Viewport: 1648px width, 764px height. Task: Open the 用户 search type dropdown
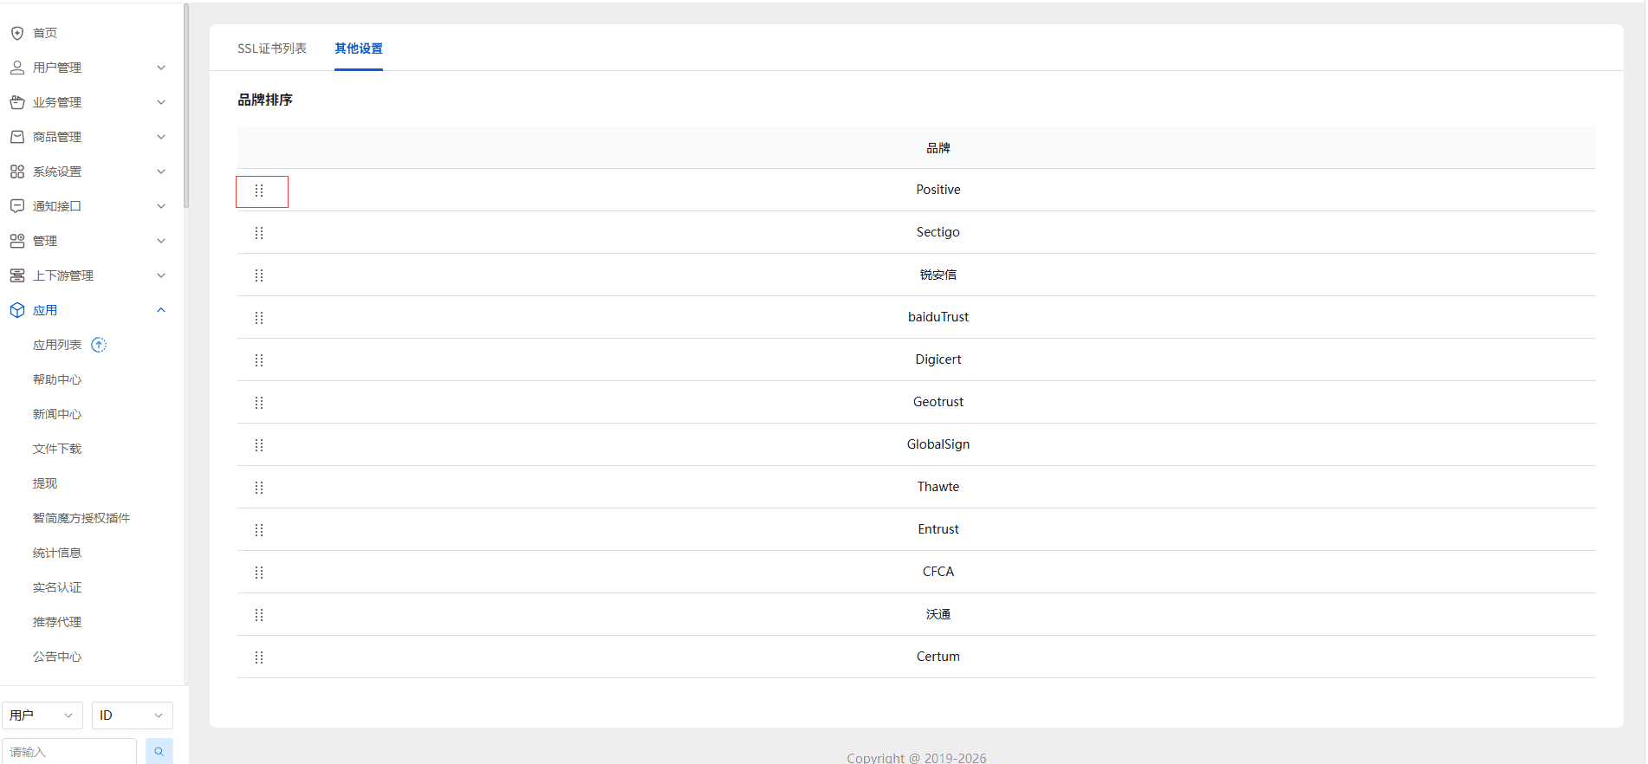(42, 715)
